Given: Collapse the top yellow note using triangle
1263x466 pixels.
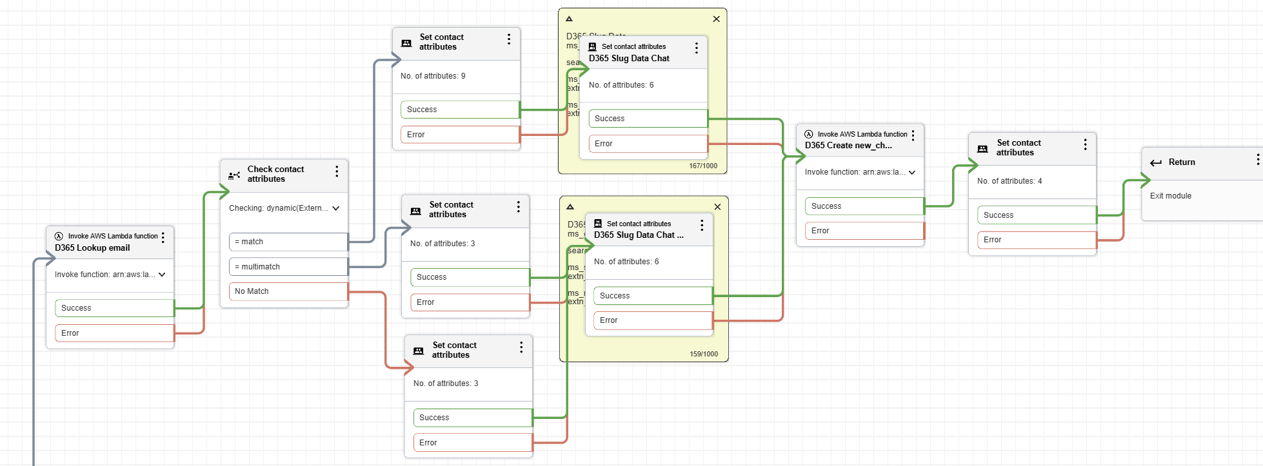Looking at the screenshot, I should [x=569, y=19].
